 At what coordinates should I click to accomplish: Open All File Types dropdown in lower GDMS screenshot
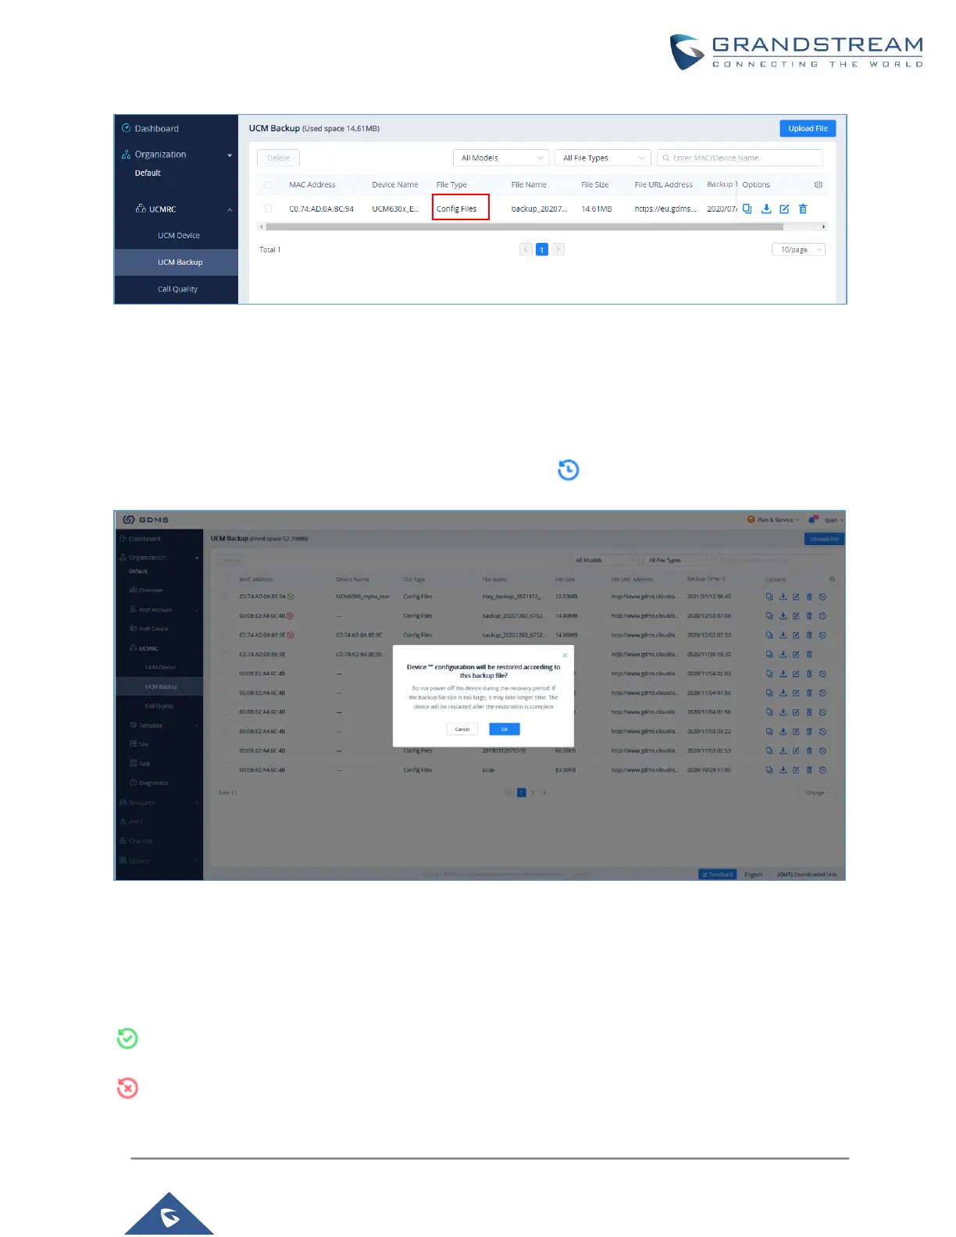678,560
